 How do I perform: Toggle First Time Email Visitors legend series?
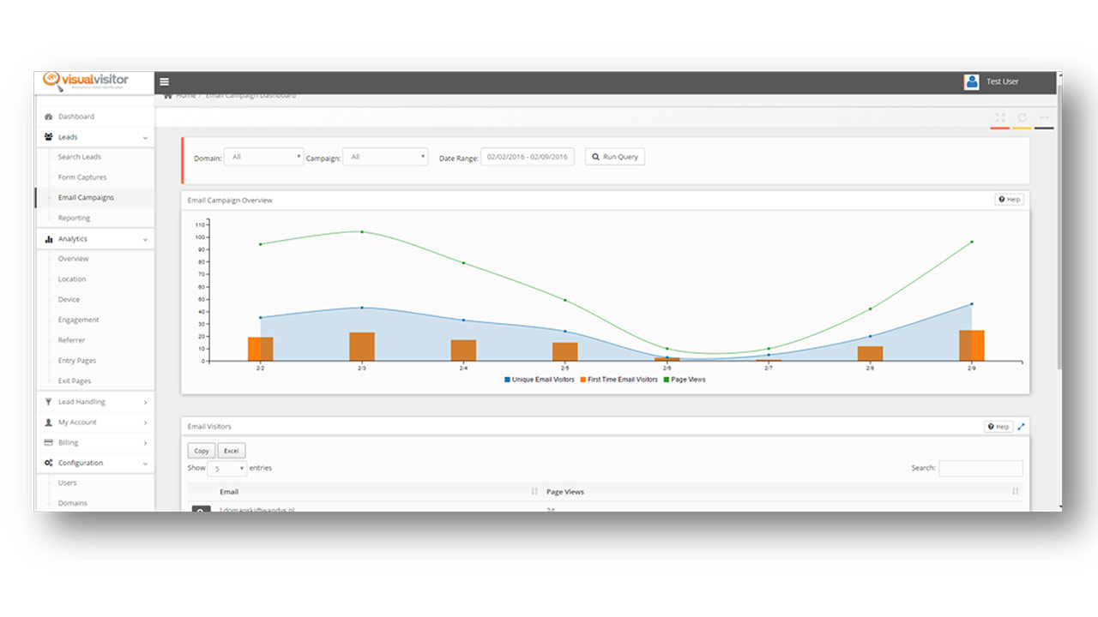[618, 380]
